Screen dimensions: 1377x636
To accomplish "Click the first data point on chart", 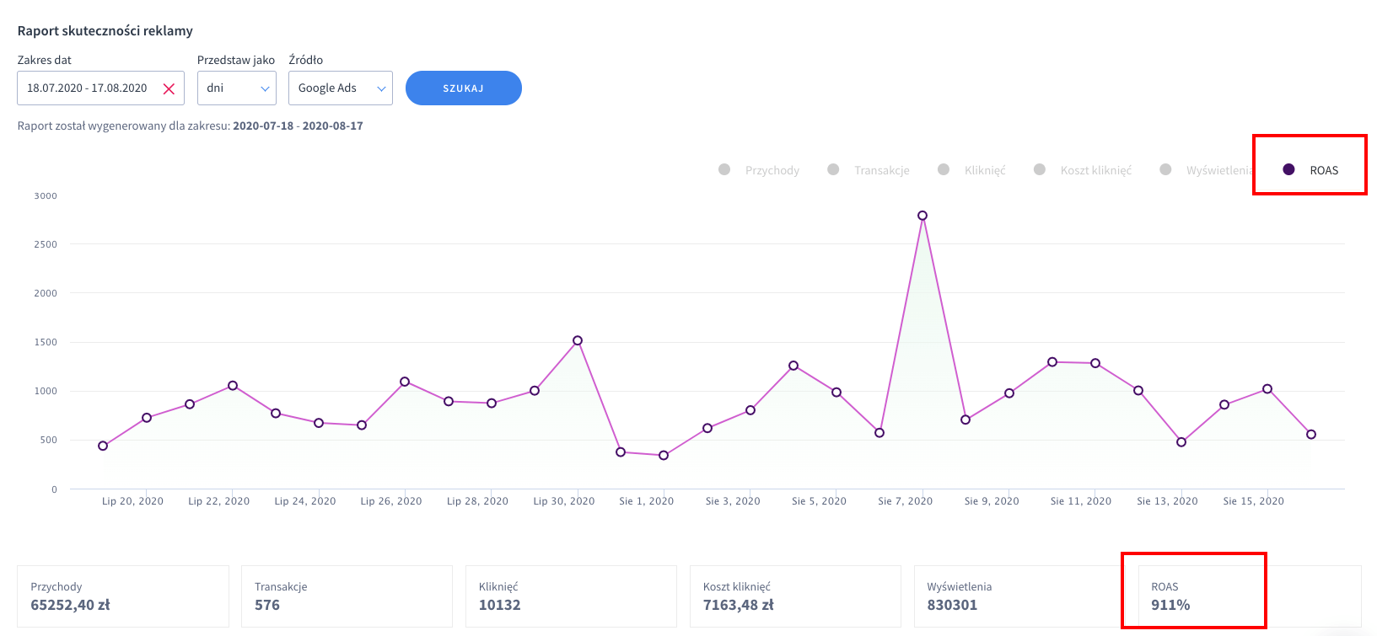I will pyautogui.click(x=103, y=446).
